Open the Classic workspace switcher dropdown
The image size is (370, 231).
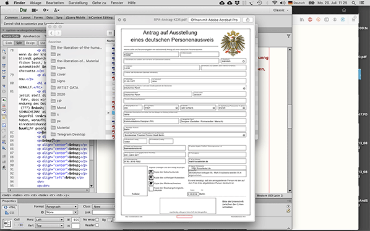coord(281,10)
